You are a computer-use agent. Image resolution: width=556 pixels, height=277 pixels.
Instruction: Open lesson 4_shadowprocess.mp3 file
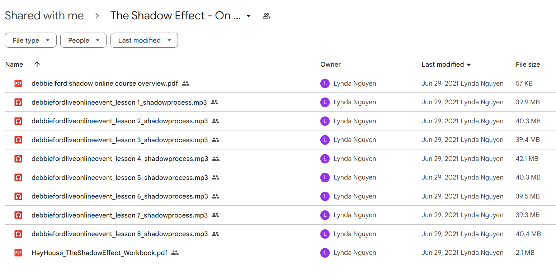pos(120,159)
